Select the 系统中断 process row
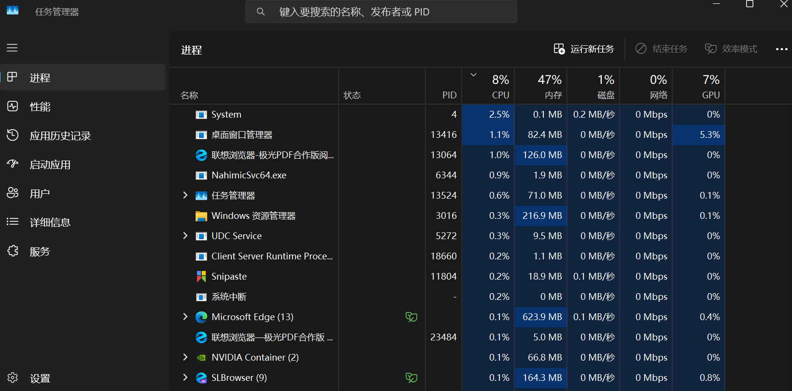This screenshot has height=391, width=792. pyautogui.click(x=448, y=297)
